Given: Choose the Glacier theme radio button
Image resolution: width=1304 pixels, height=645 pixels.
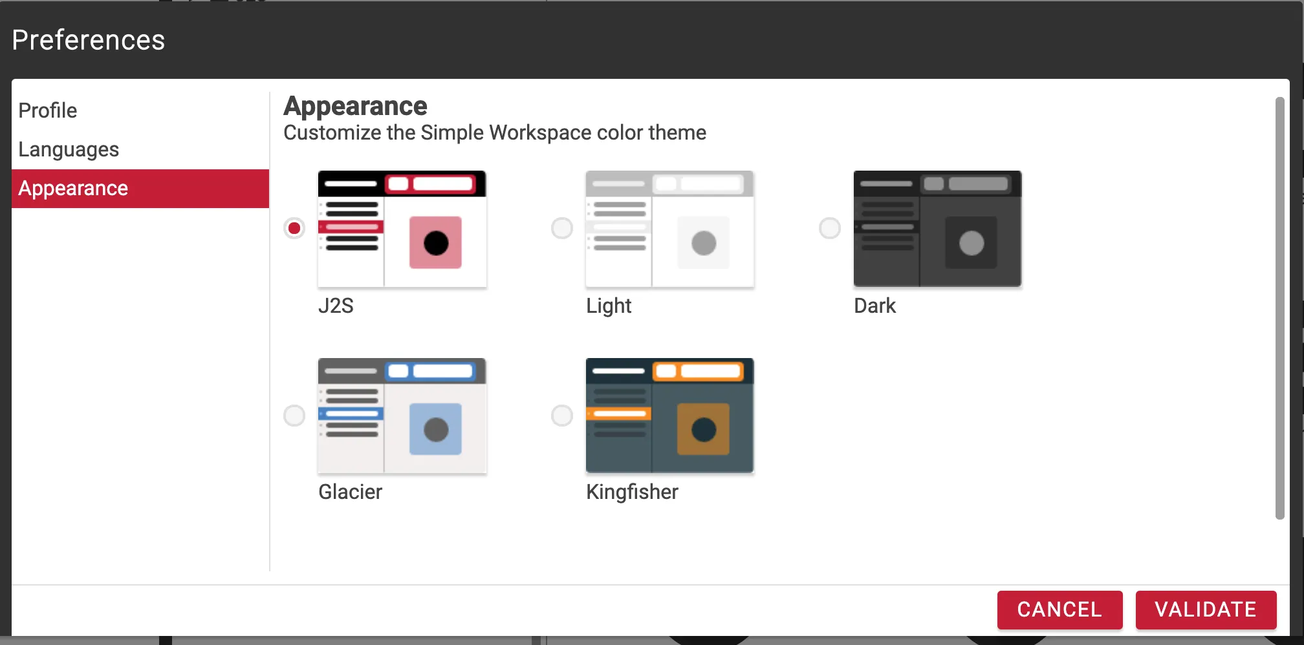Looking at the screenshot, I should point(294,416).
